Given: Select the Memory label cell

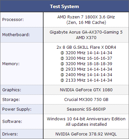Looking at the screenshot, I should point(22,64).
